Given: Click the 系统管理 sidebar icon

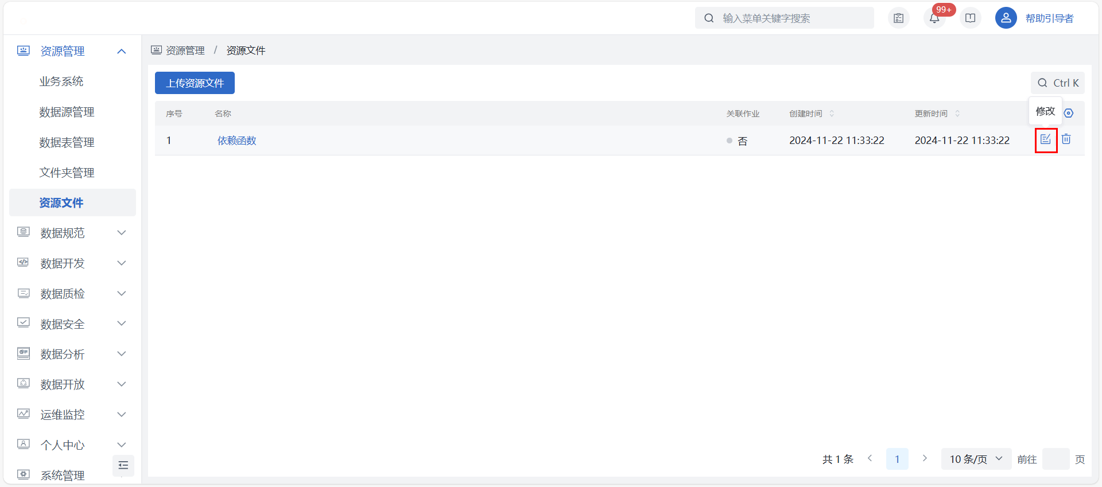Looking at the screenshot, I should pos(24,475).
